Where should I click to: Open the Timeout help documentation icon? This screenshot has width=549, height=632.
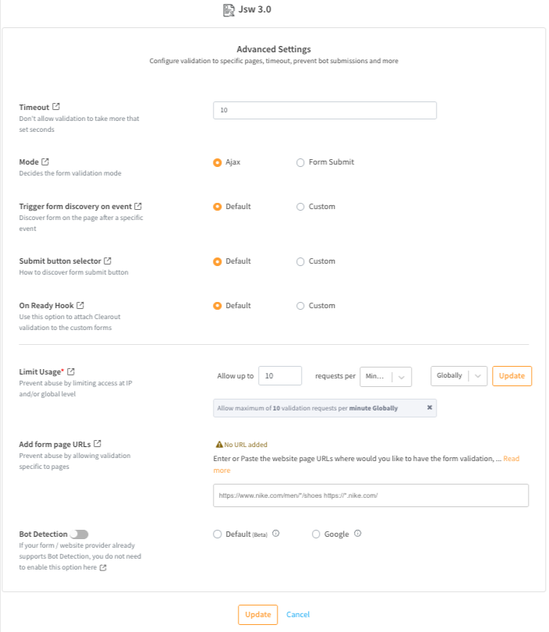pos(55,108)
